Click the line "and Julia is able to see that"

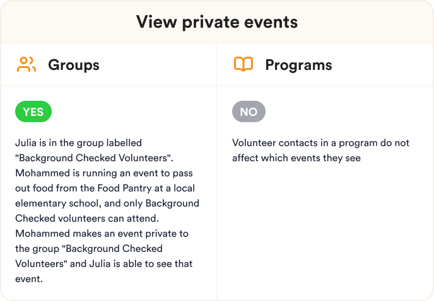pos(104,264)
